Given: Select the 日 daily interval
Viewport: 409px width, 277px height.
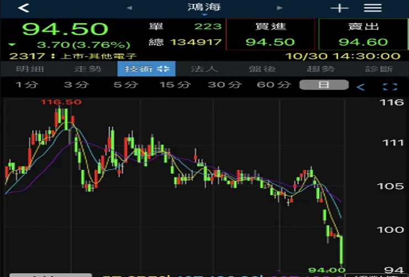Looking at the screenshot, I should point(324,85).
